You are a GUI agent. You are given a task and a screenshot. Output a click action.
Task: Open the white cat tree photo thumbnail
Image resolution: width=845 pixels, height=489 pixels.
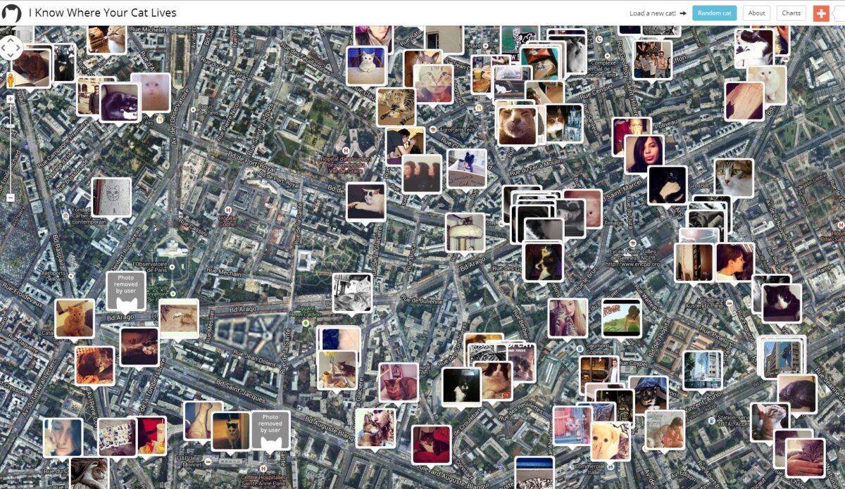465,231
